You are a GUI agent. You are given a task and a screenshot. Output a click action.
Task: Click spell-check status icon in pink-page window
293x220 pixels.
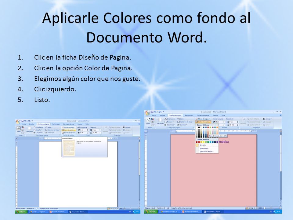[168, 208]
